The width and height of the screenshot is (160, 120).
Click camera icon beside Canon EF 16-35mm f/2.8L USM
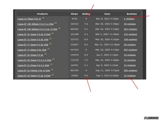tap(50, 39)
